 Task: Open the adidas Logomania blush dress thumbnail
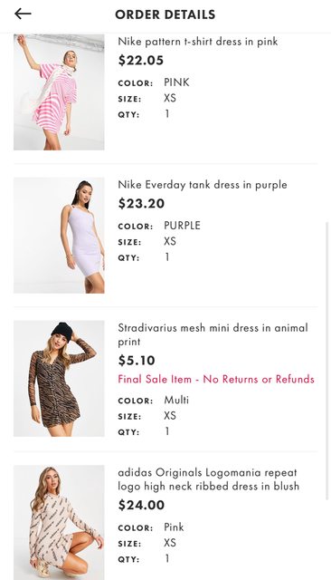coord(59,522)
